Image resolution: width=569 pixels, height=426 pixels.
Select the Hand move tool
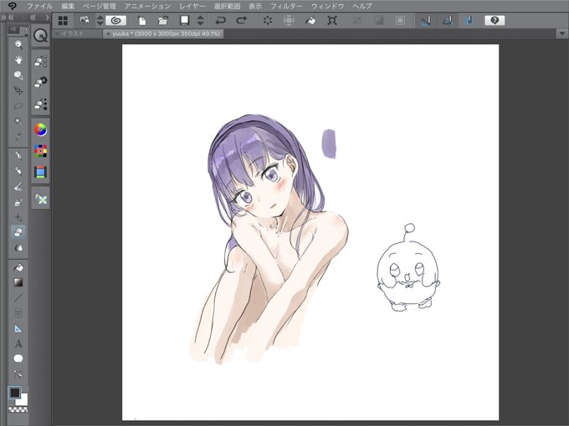[x=18, y=60]
